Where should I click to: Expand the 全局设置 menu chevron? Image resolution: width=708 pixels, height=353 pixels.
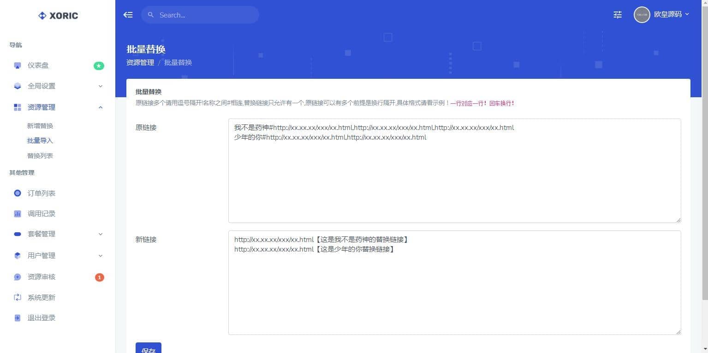pyautogui.click(x=101, y=86)
